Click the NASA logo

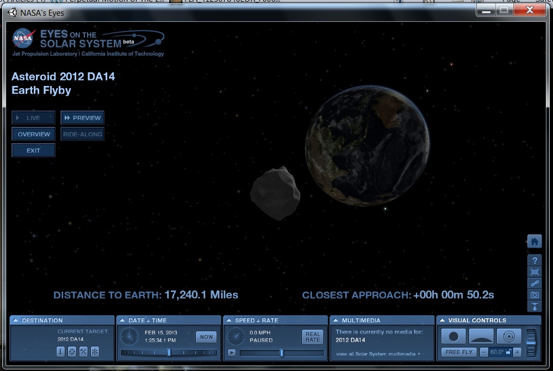[x=23, y=38]
